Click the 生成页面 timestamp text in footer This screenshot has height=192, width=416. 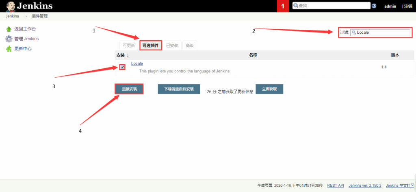[x=290, y=185]
